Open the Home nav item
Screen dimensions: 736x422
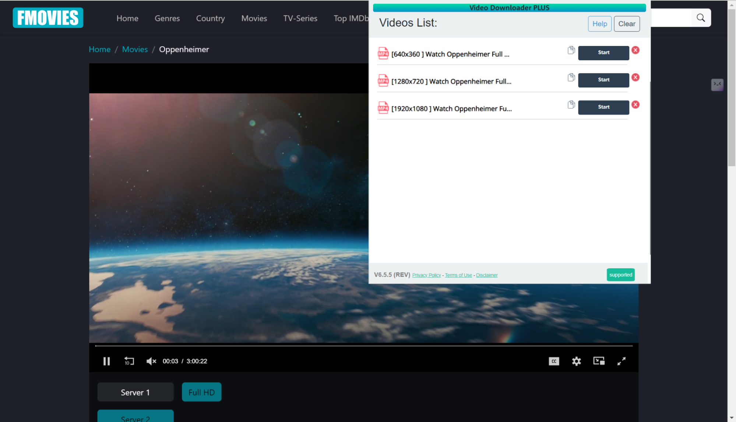[127, 18]
